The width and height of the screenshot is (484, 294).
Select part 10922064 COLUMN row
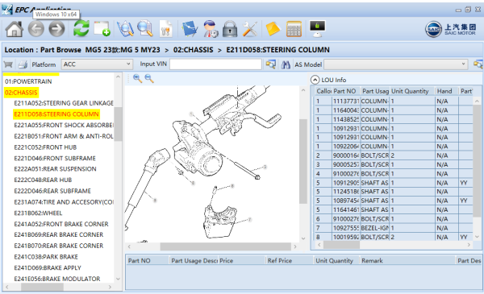tap(394, 147)
